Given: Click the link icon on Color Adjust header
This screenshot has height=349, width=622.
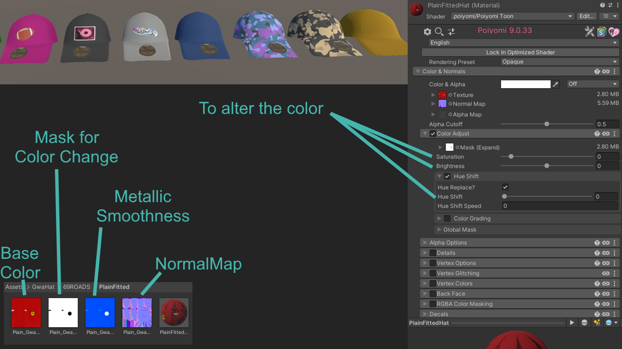Looking at the screenshot, I should [x=606, y=134].
